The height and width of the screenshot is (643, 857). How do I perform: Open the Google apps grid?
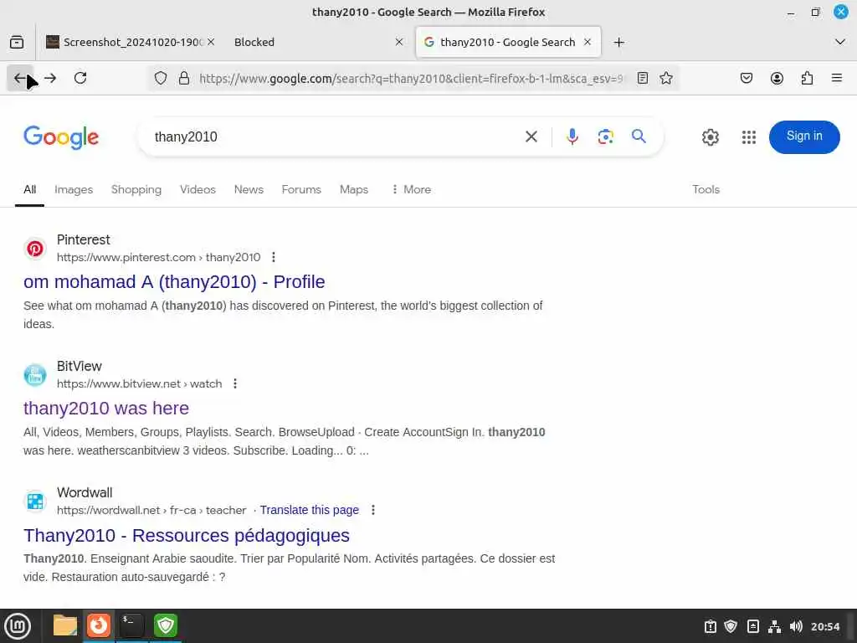click(749, 136)
